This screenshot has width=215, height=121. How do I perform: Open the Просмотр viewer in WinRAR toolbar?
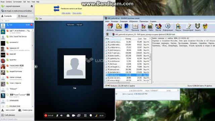pos(135,27)
